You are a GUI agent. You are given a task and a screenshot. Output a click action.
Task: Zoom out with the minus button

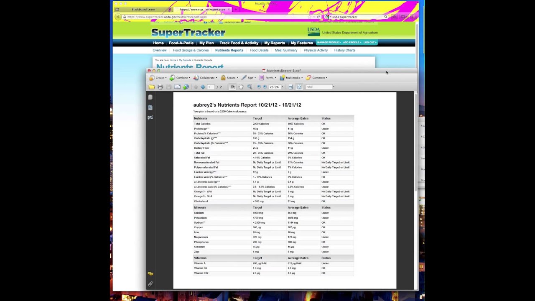(259, 87)
